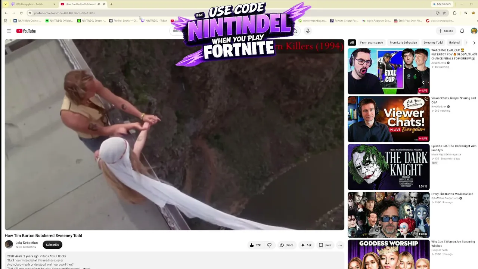Image resolution: width=478 pixels, height=269 pixels.
Task: Start voice search with the microphone icon
Action: click(308, 31)
